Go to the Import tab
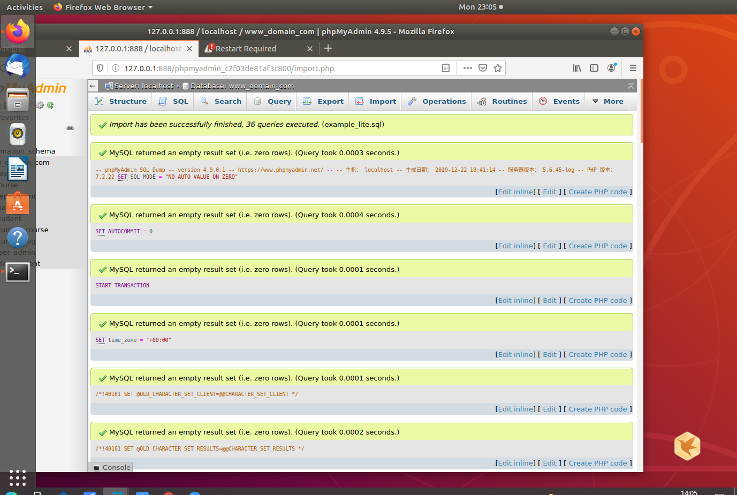Image resolution: width=737 pixels, height=495 pixels. (375, 101)
